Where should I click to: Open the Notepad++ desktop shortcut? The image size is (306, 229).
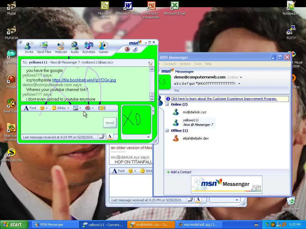click(291, 8)
